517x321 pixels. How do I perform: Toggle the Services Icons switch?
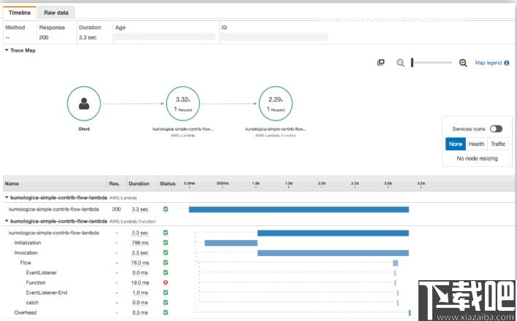click(x=496, y=128)
